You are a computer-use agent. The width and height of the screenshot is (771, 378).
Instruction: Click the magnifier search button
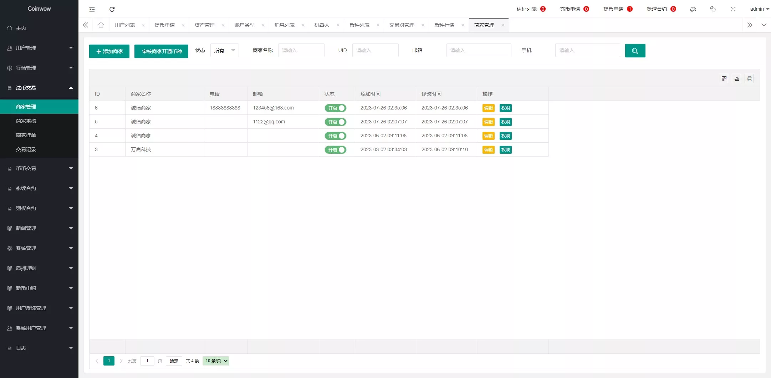tap(635, 51)
